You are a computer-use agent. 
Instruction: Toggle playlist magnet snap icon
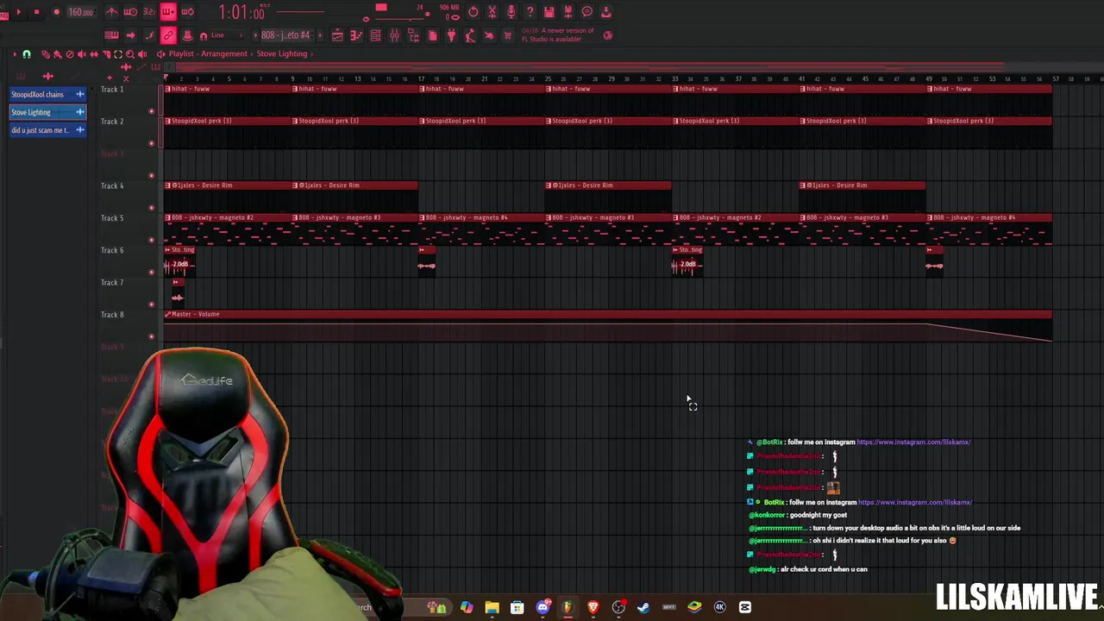[x=27, y=53]
